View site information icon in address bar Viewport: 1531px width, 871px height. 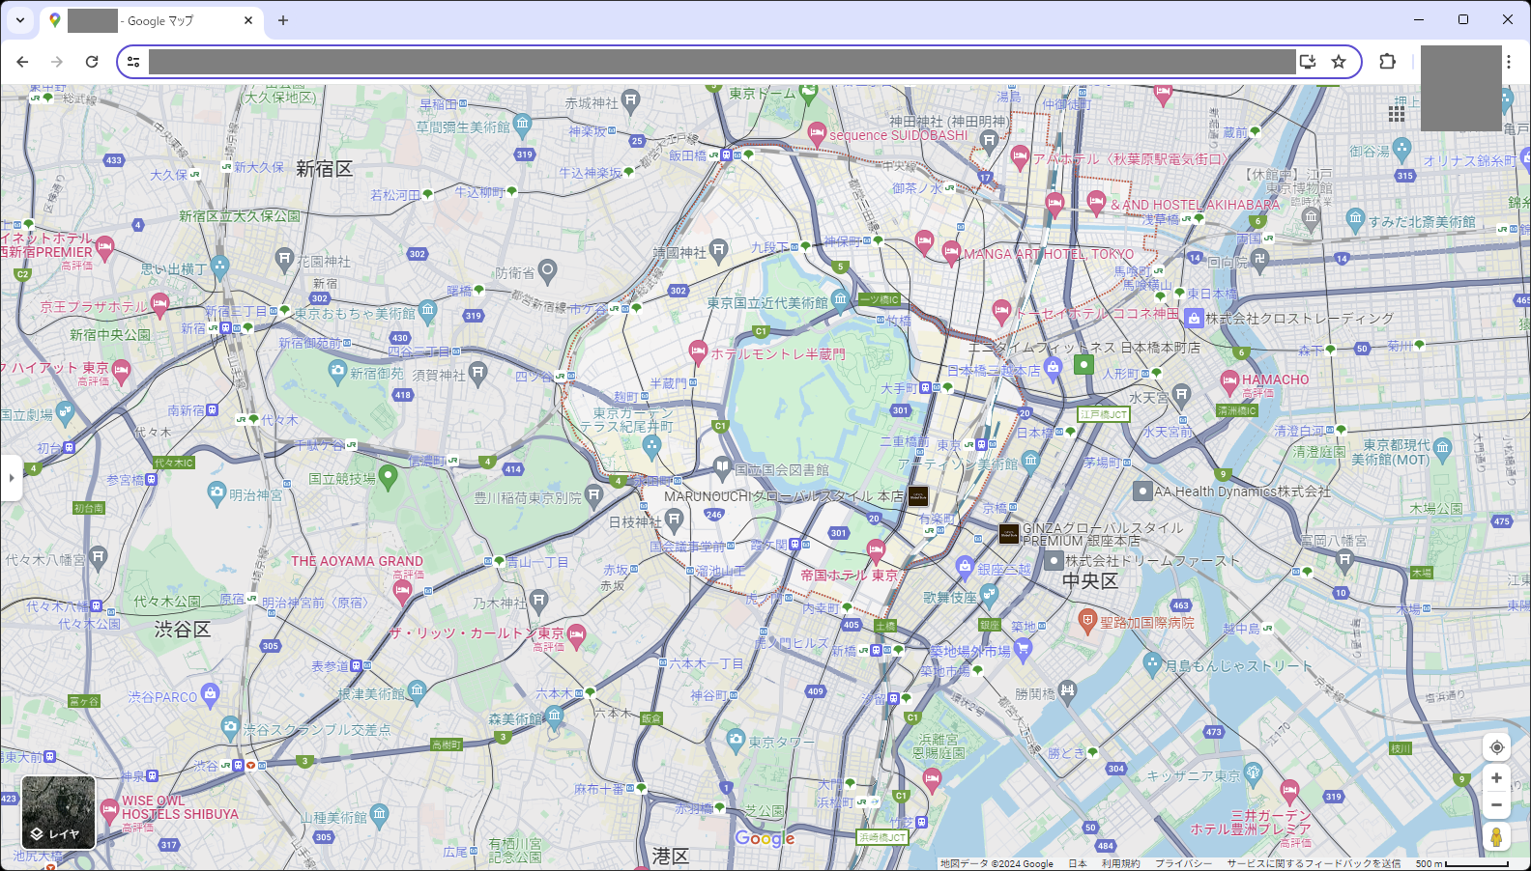pos(133,62)
